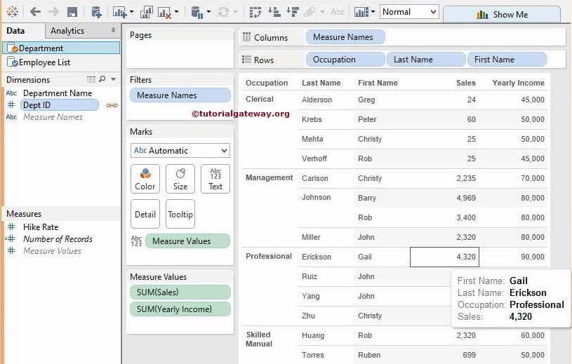This screenshot has width=572, height=364.
Task: Click the redo forward arrow
Action: [53, 12]
